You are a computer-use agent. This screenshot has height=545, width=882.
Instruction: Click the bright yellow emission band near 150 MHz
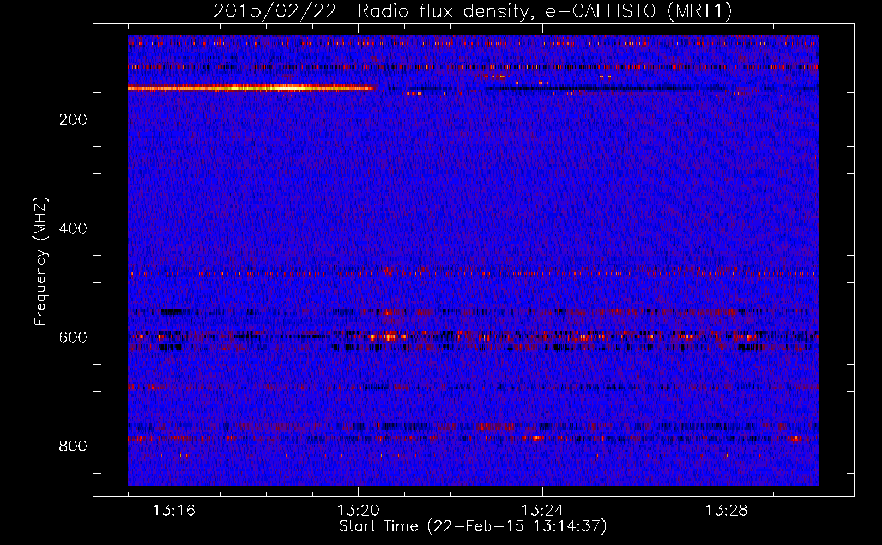pos(252,88)
